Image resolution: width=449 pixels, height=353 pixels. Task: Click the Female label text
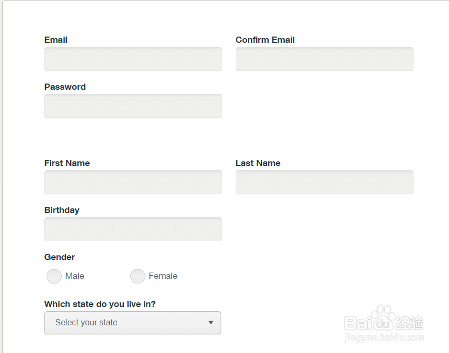[x=163, y=276]
